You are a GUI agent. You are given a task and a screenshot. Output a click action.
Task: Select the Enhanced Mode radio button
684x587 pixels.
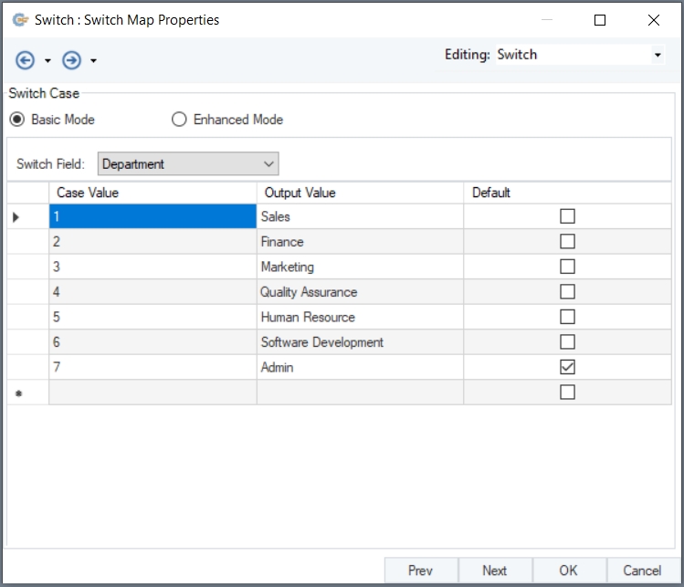coord(179,120)
